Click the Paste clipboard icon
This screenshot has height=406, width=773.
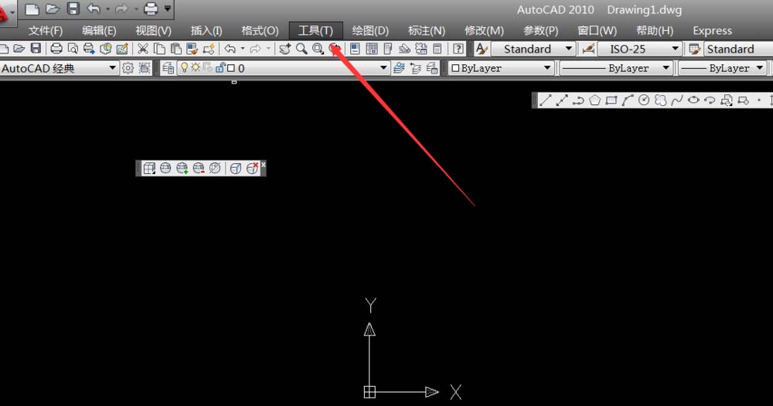coord(176,49)
